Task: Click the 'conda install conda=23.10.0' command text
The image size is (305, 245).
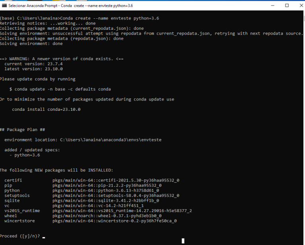Action: (x=46, y=109)
